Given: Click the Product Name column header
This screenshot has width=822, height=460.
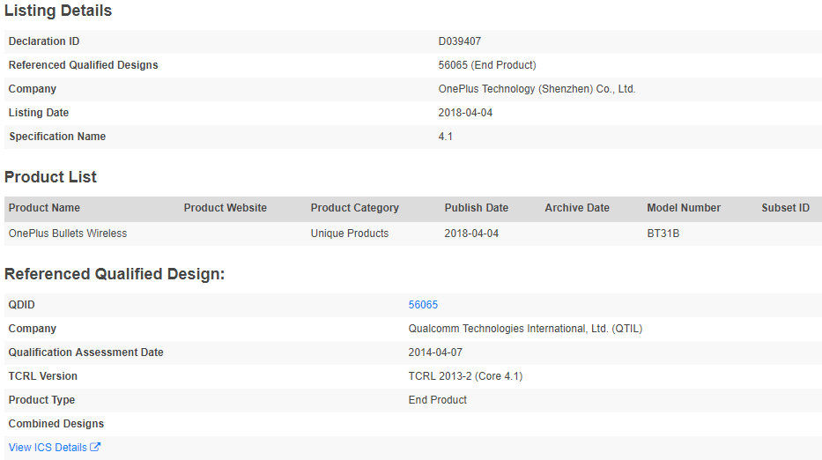Looking at the screenshot, I should (44, 208).
